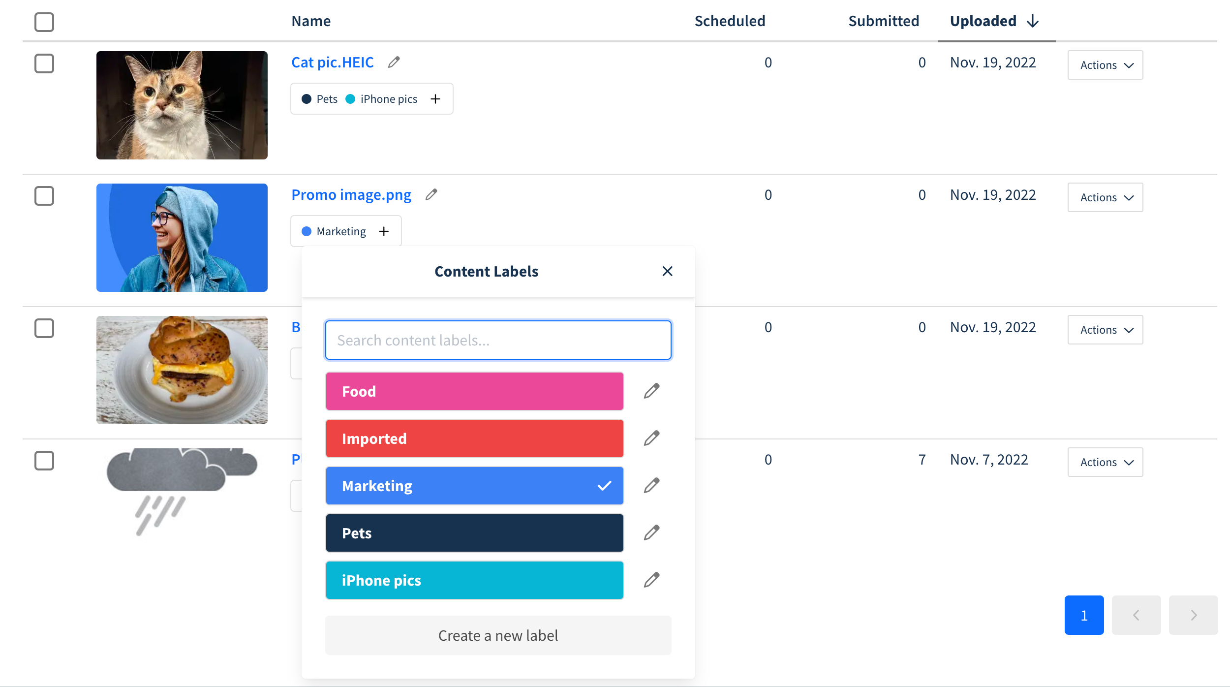Open Actions dropdown for Cat pic.HEIC

point(1105,65)
